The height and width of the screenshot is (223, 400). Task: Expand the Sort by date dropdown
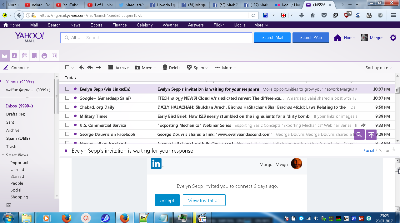tap(379, 68)
